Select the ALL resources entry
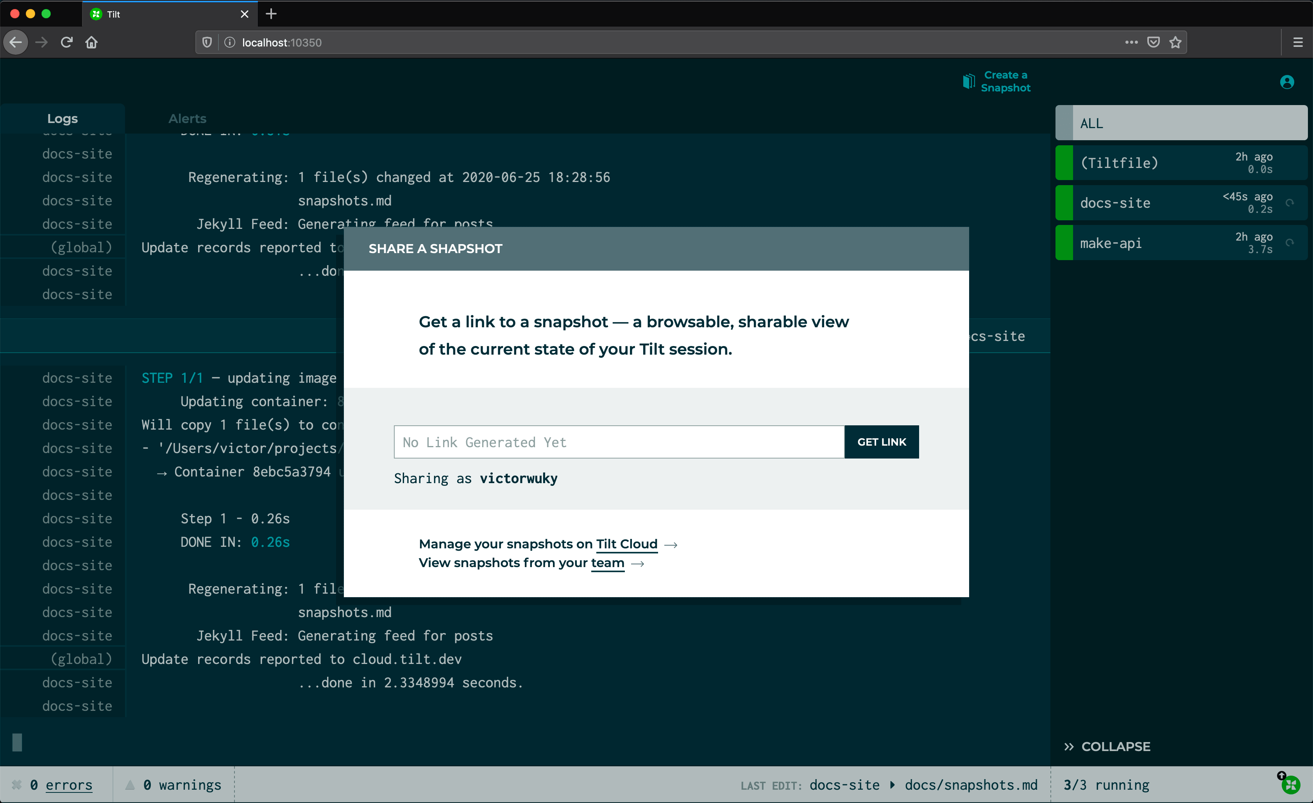The height and width of the screenshot is (803, 1313). tap(1181, 123)
